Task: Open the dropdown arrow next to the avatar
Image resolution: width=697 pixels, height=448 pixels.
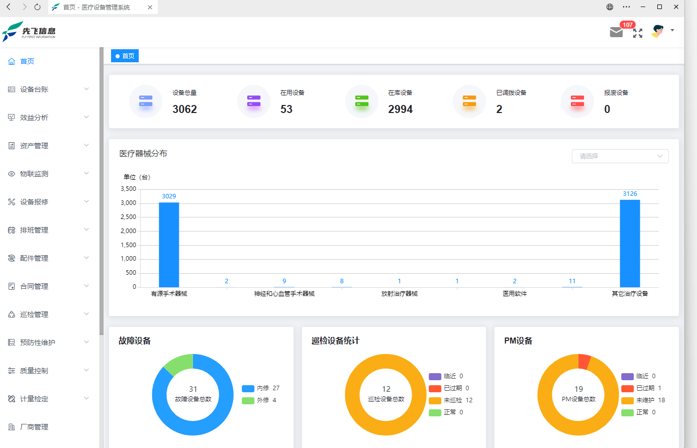Action: click(x=672, y=30)
